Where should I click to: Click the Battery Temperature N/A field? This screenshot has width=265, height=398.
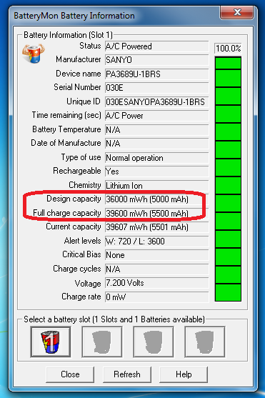coord(157,130)
